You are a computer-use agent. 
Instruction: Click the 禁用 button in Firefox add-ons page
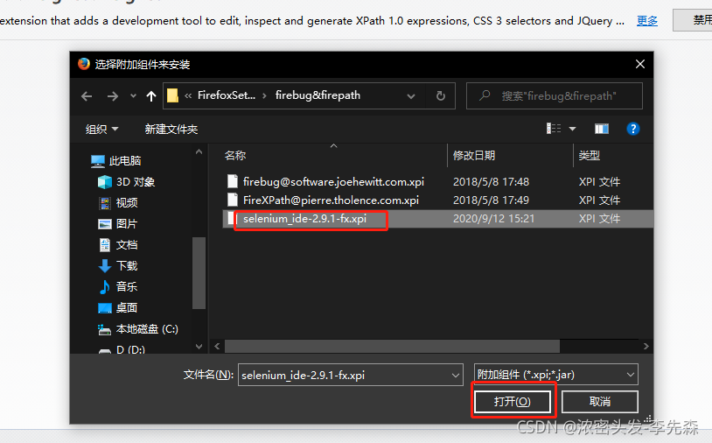pos(693,20)
